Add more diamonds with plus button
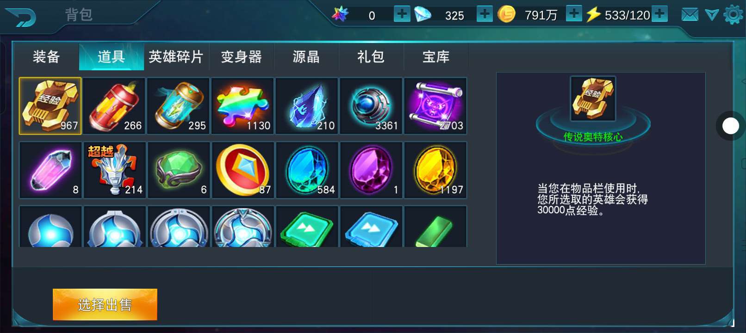746x333 pixels. [x=485, y=14]
